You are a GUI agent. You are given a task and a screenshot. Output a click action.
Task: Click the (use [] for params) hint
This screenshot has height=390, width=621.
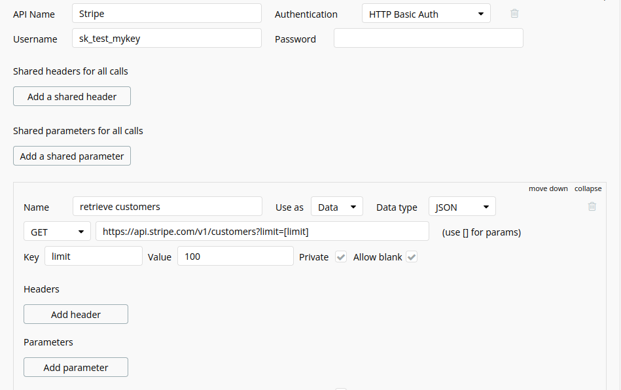coord(481,232)
